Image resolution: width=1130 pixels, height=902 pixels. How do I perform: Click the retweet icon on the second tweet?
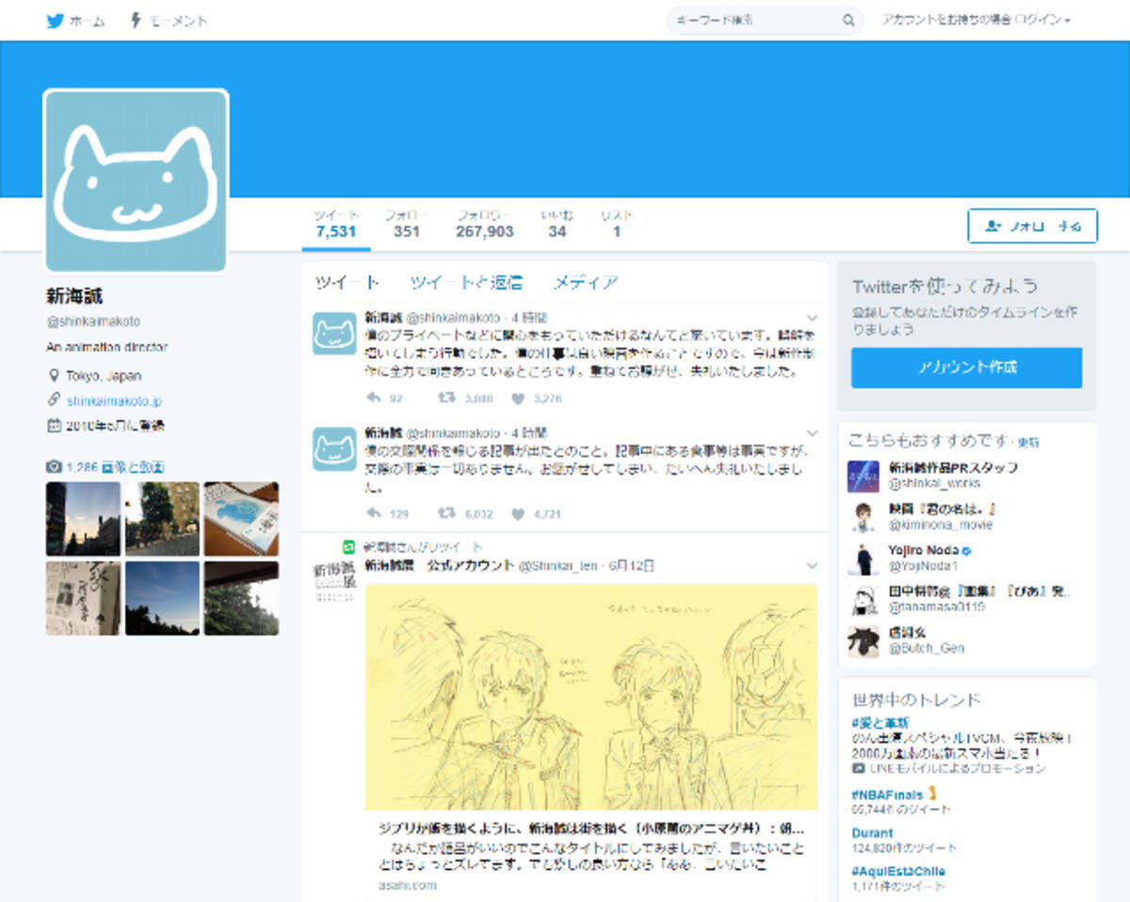(445, 511)
